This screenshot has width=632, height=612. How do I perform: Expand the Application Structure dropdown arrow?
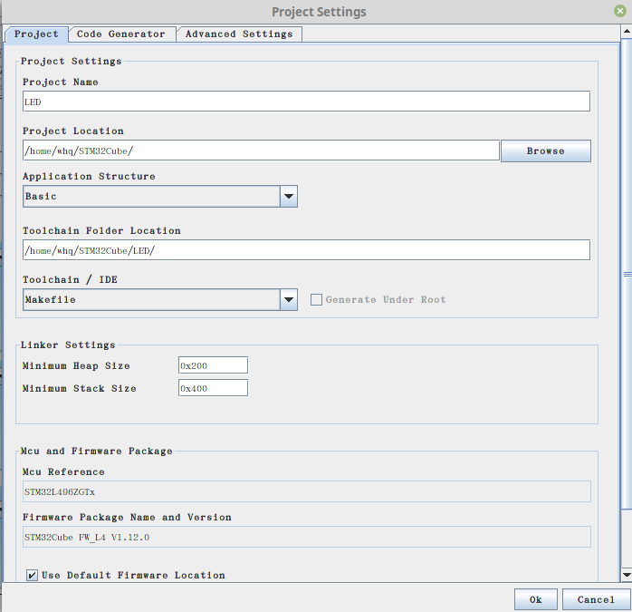click(x=288, y=196)
